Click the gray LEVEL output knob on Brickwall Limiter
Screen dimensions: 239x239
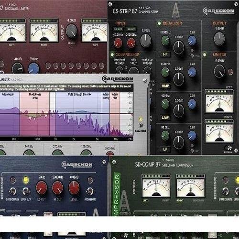(x=71, y=31)
